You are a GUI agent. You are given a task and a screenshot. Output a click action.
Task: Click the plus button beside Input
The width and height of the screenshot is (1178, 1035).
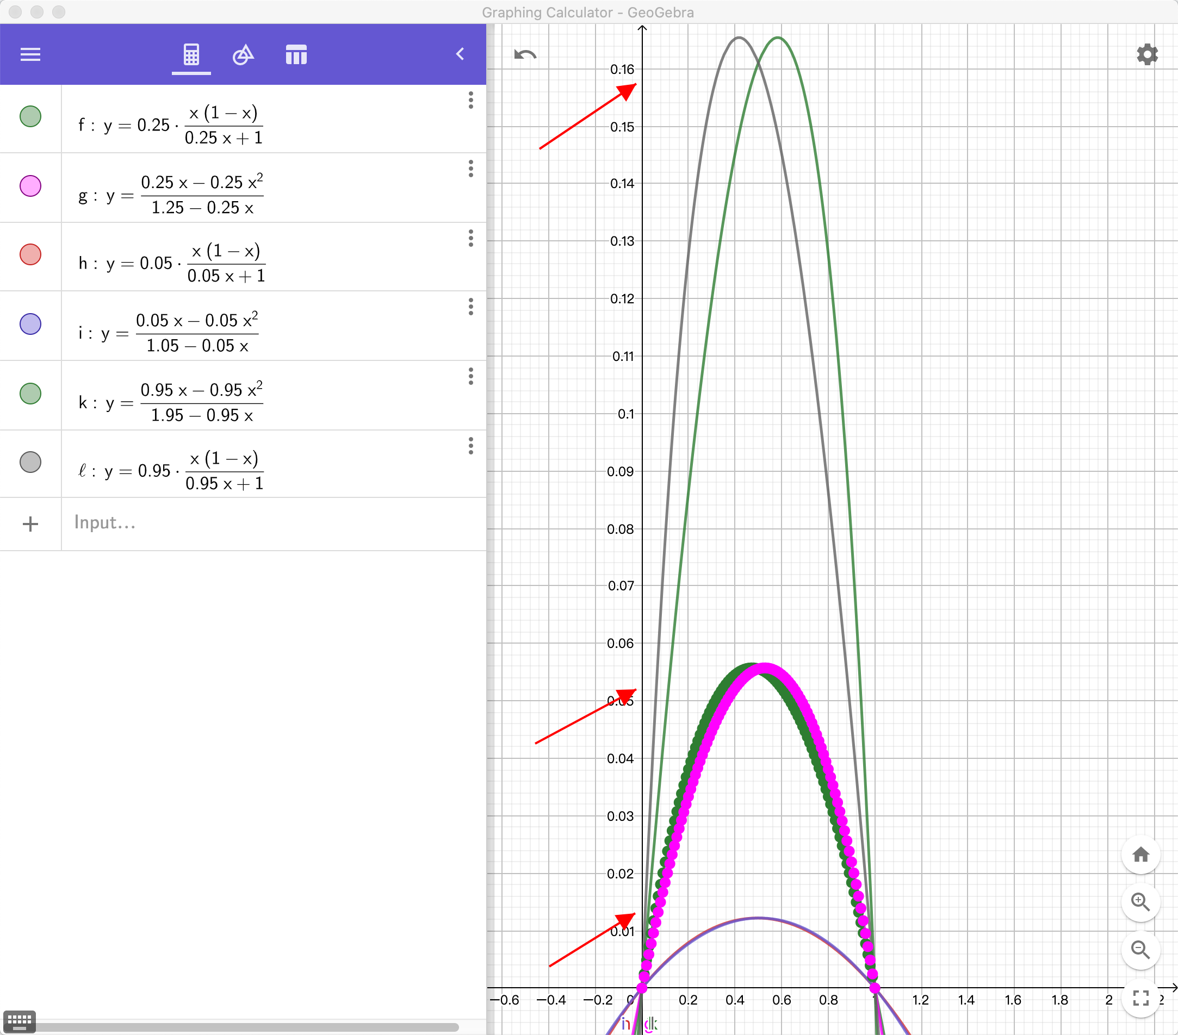pos(30,523)
